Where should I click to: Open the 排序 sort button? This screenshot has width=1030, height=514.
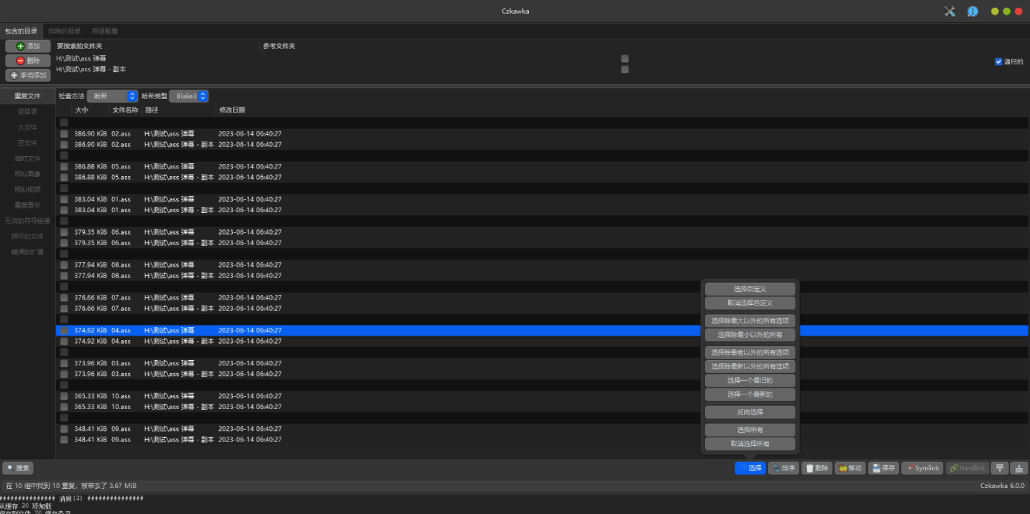pos(783,468)
